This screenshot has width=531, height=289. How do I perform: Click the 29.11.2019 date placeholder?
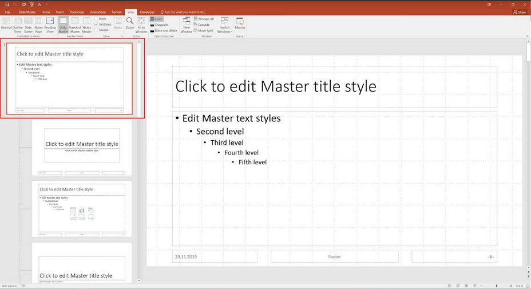click(215, 256)
